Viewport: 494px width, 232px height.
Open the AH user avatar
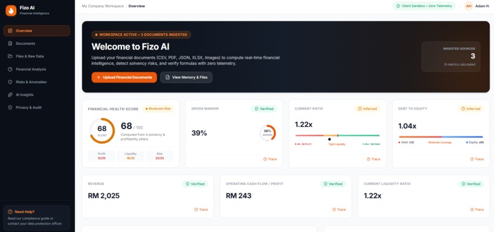coord(469,6)
